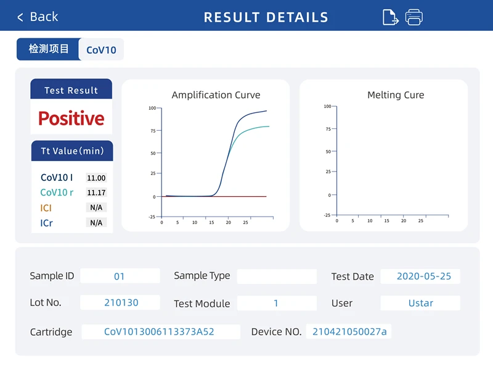Click the RESULT DETAILS title
Image resolution: width=493 pixels, height=366 pixels.
point(266,17)
